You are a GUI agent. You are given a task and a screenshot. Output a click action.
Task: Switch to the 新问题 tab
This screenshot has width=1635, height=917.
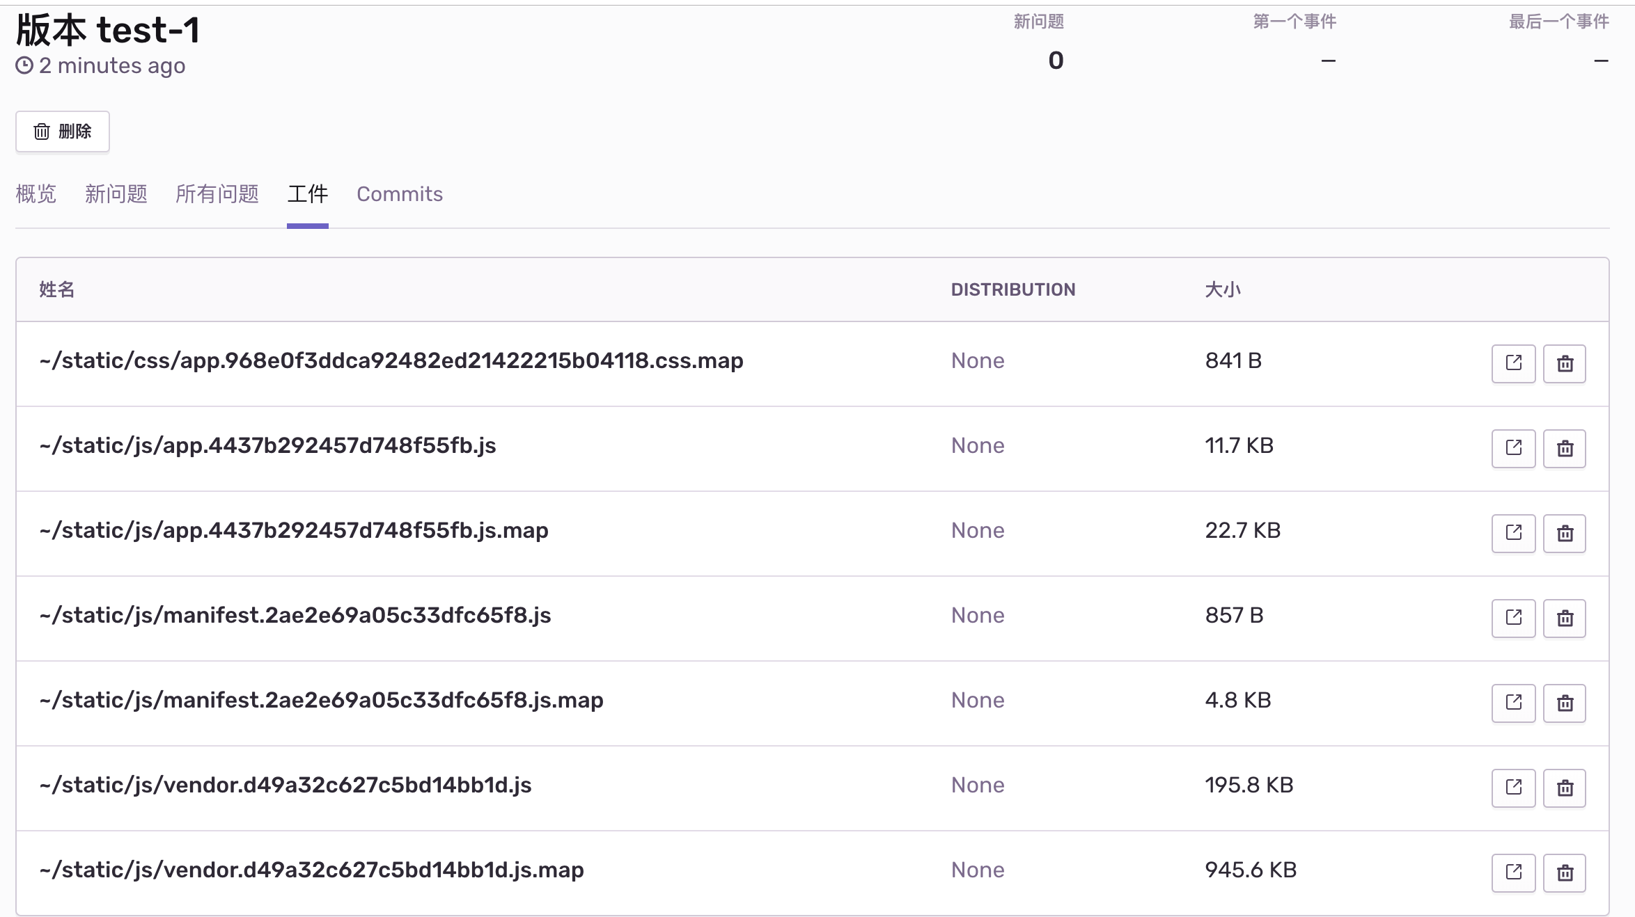point(116,194)
